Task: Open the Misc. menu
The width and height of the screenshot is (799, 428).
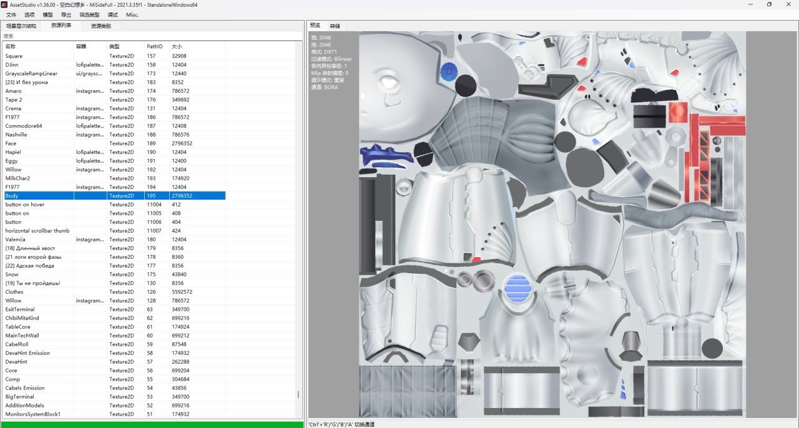Action: (x=132, y=14)
